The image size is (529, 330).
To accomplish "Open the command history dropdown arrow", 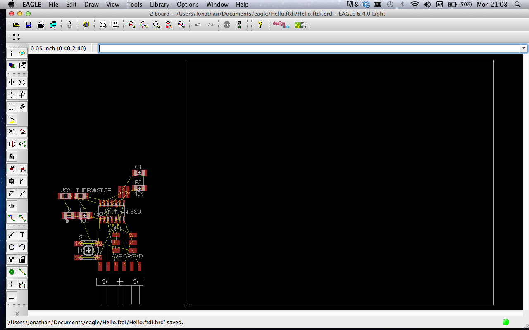I will coord(524,48).
